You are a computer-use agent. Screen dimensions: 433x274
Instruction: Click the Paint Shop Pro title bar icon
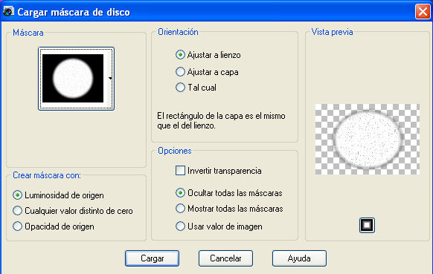(x=8, y=12)
